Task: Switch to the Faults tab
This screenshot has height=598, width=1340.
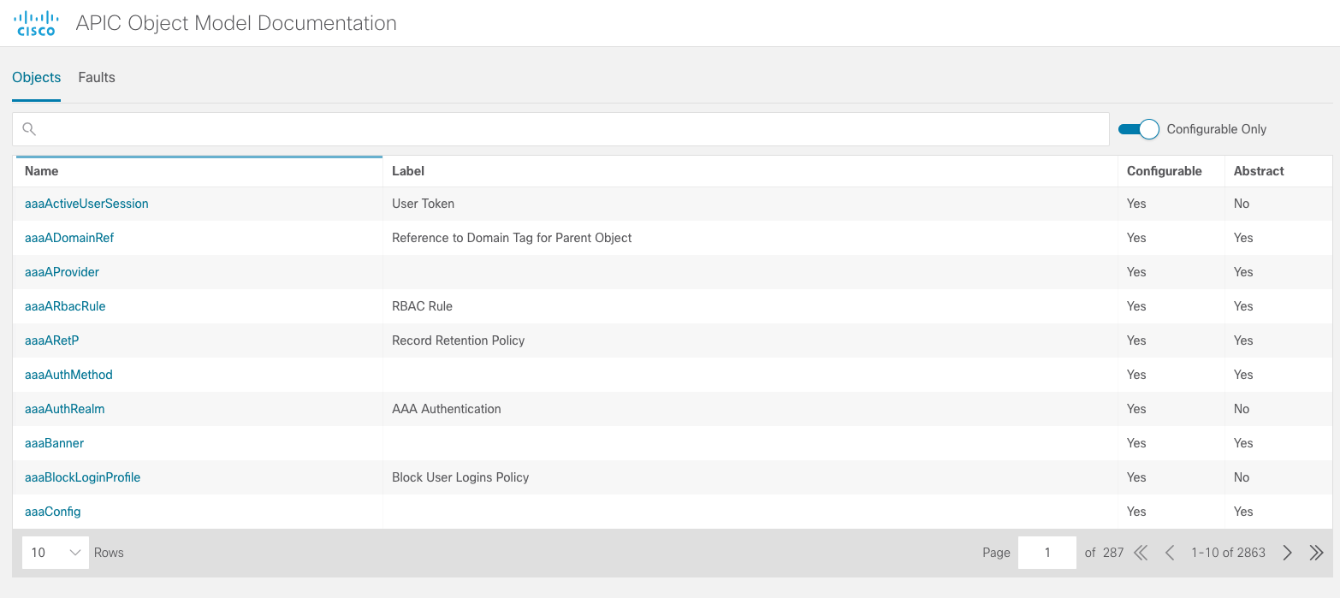Action: pos(97,77)
